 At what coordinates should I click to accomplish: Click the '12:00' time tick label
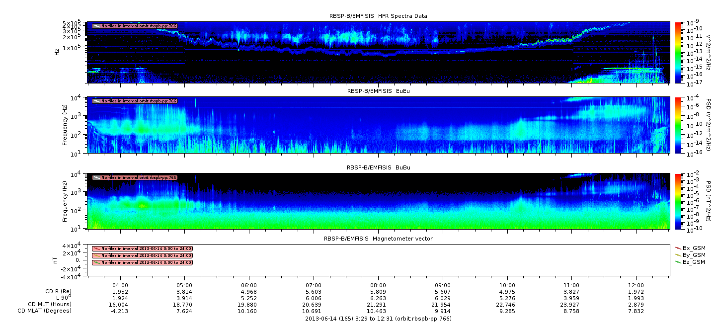636,285
